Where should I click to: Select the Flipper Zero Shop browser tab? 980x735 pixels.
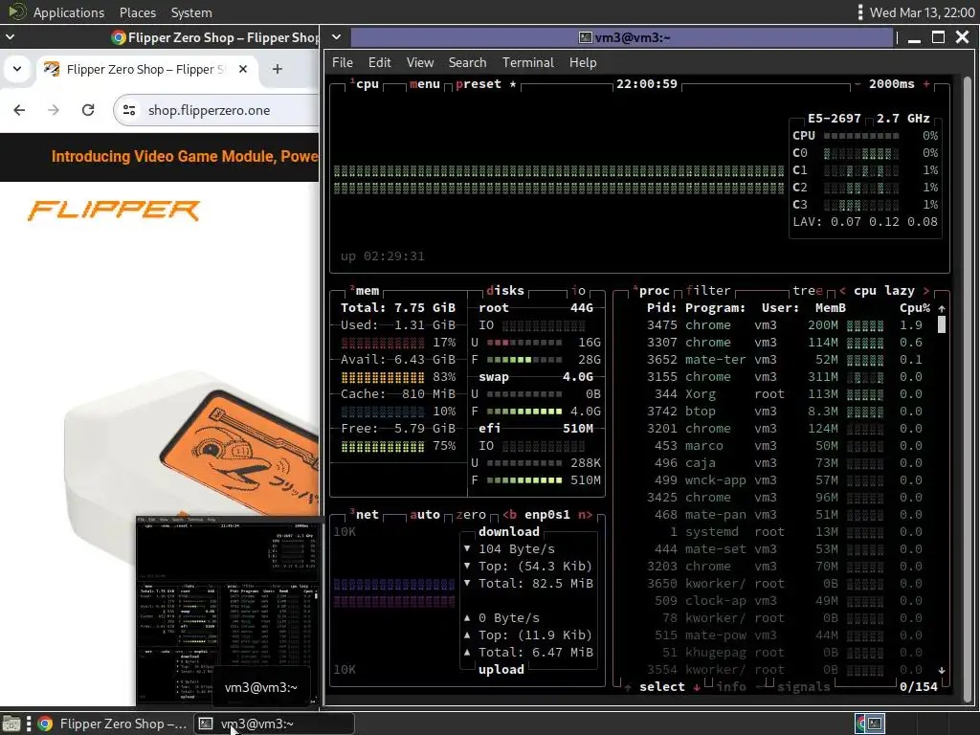coord(146,69)
